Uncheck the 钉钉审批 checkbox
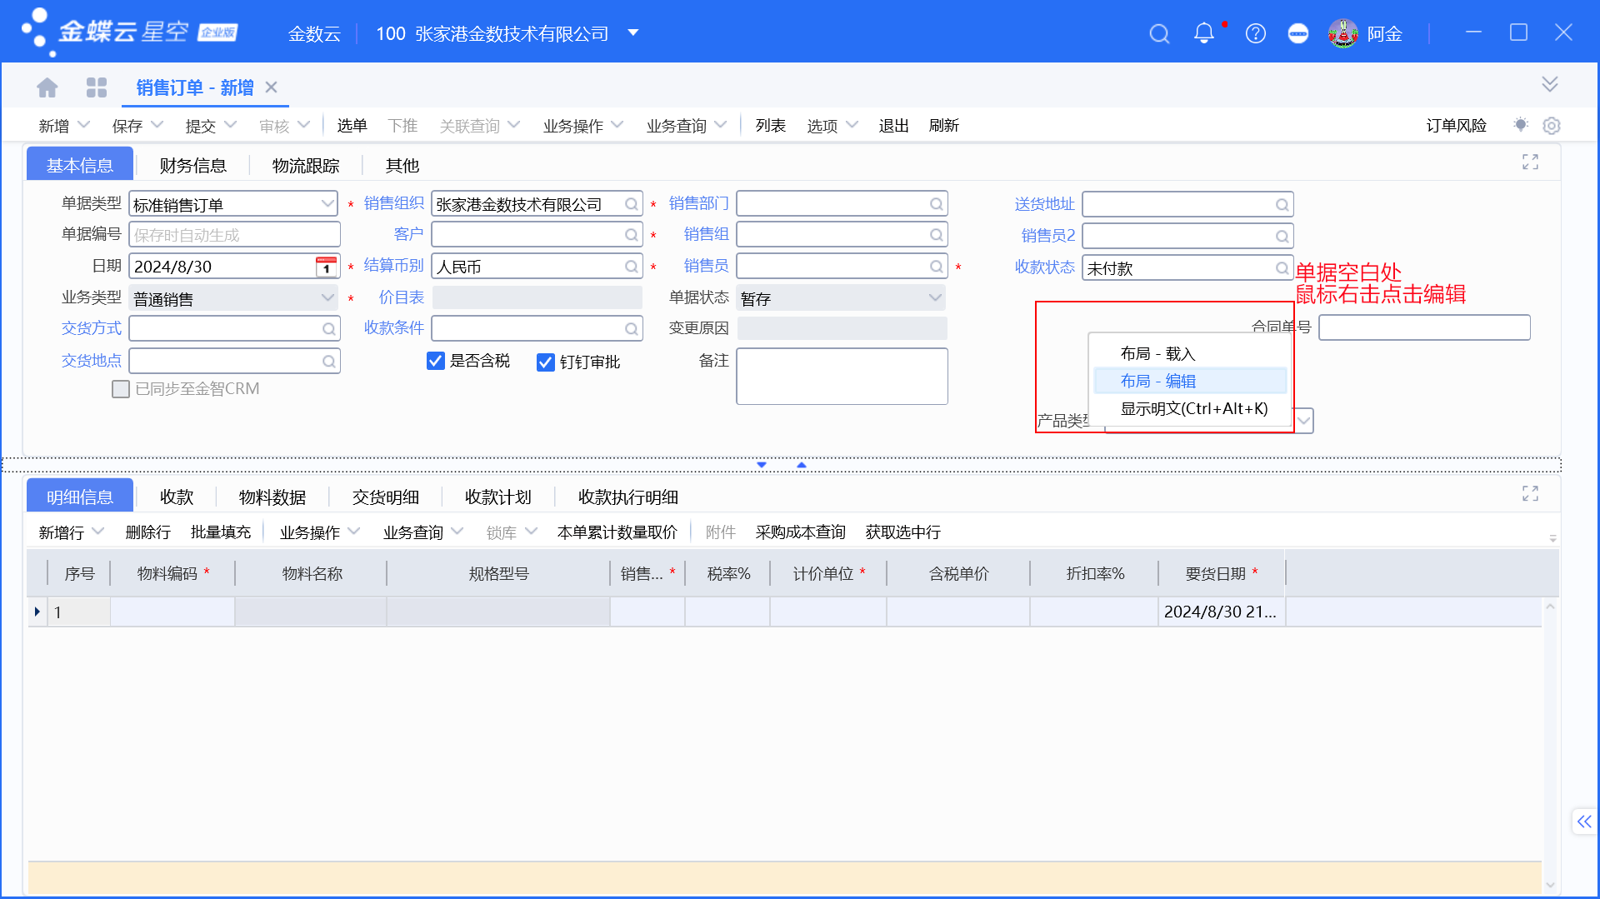Screen dimensions: 1600x899 point(546,362)
